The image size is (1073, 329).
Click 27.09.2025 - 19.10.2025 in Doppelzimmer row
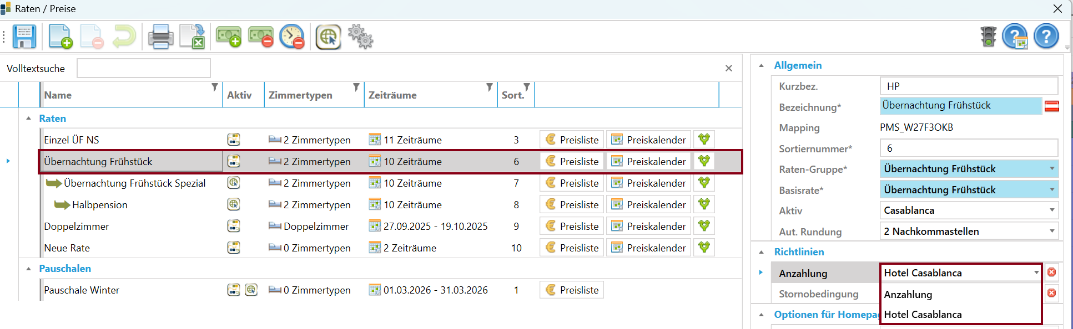(x=435, y=227)
